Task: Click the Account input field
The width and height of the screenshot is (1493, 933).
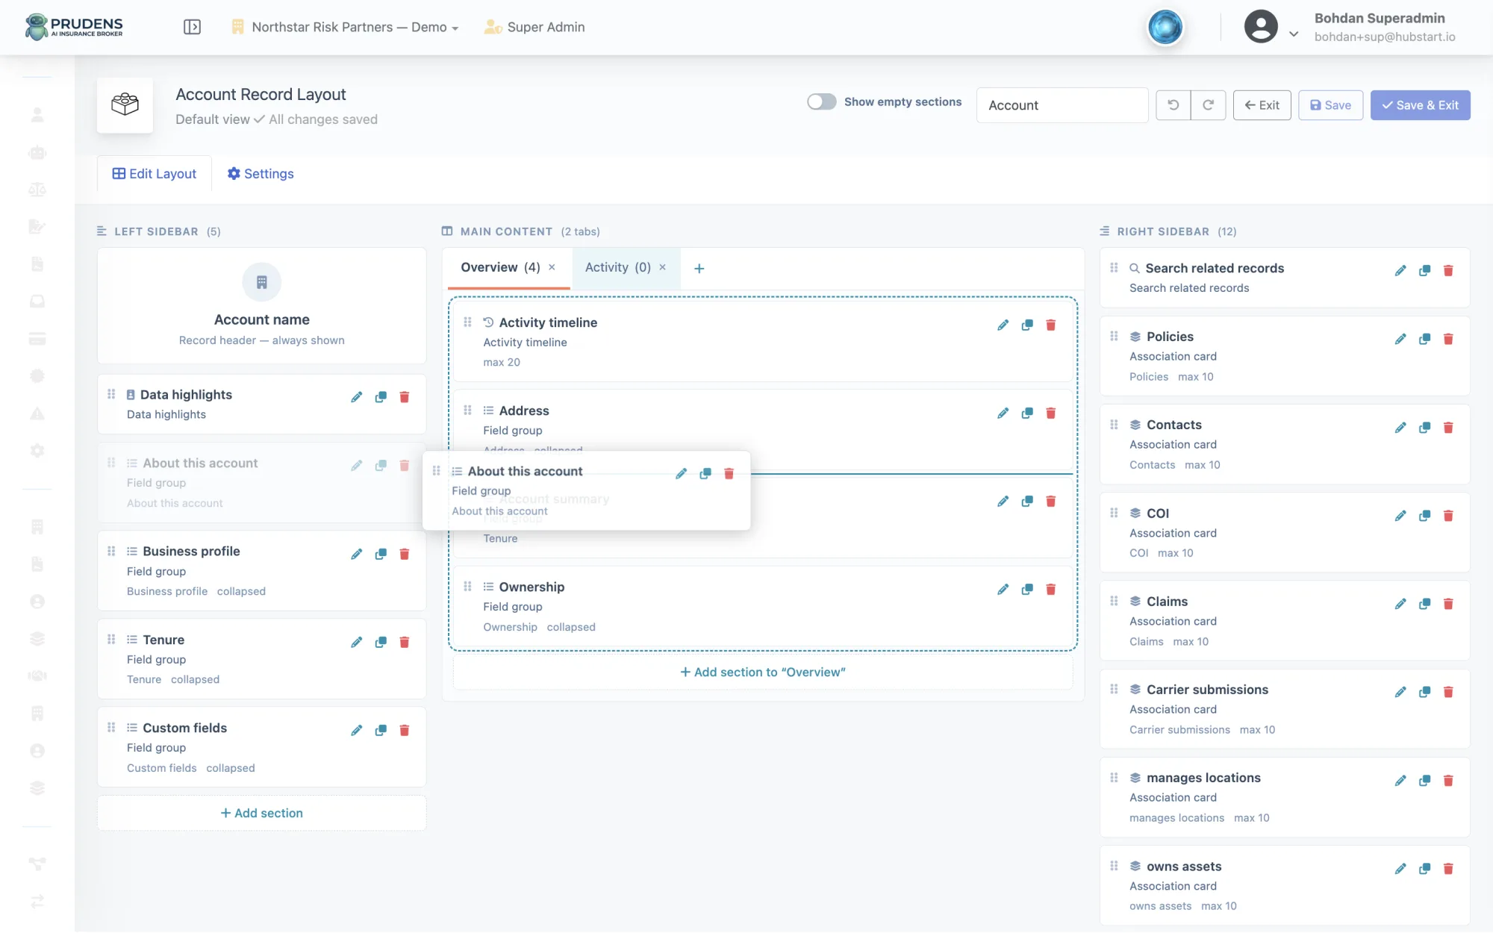Action: point(1062,105)
